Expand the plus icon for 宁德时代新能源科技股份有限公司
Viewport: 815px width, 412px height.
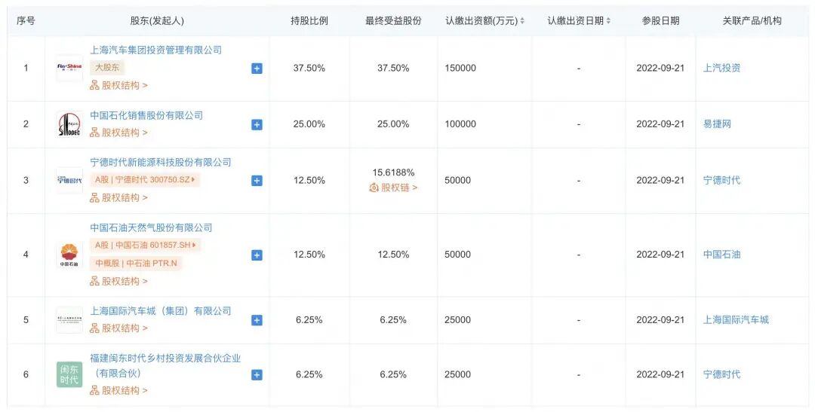pos(257,181)
